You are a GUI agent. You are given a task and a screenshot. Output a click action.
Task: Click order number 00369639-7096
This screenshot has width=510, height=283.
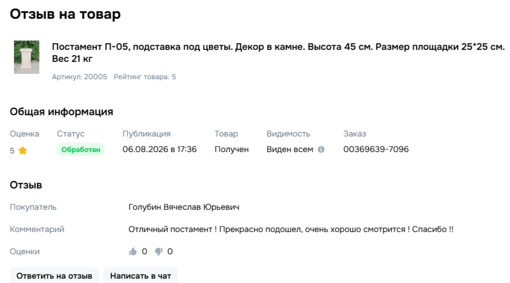[376, 149]
